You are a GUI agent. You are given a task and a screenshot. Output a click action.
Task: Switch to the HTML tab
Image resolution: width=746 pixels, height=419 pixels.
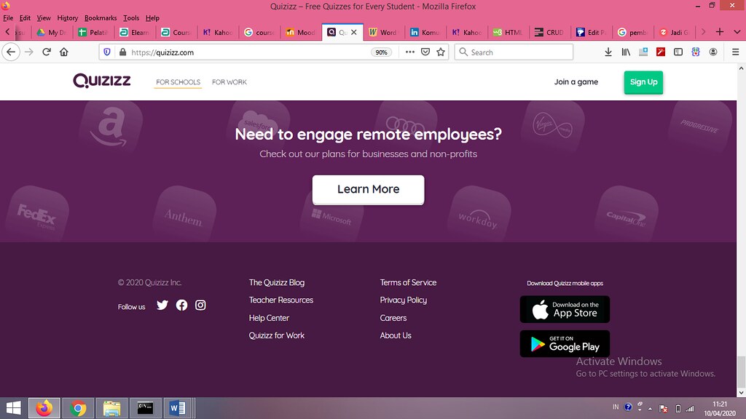509,32
